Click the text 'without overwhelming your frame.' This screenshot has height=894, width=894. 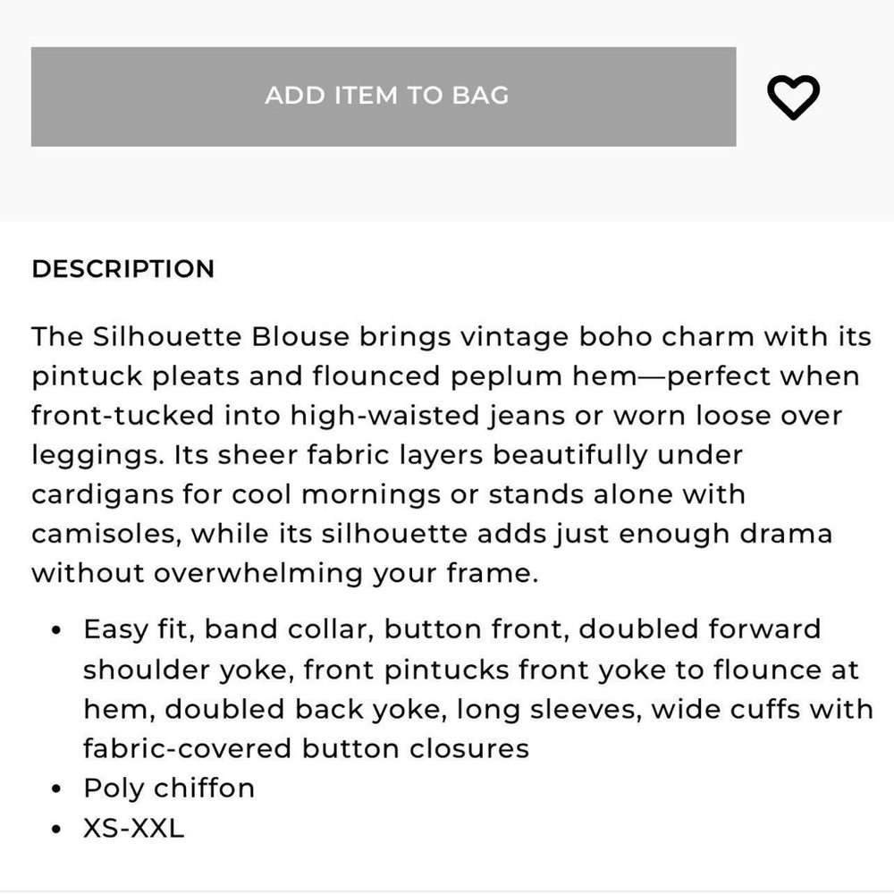pyautogui.click(x=284, y=573)
